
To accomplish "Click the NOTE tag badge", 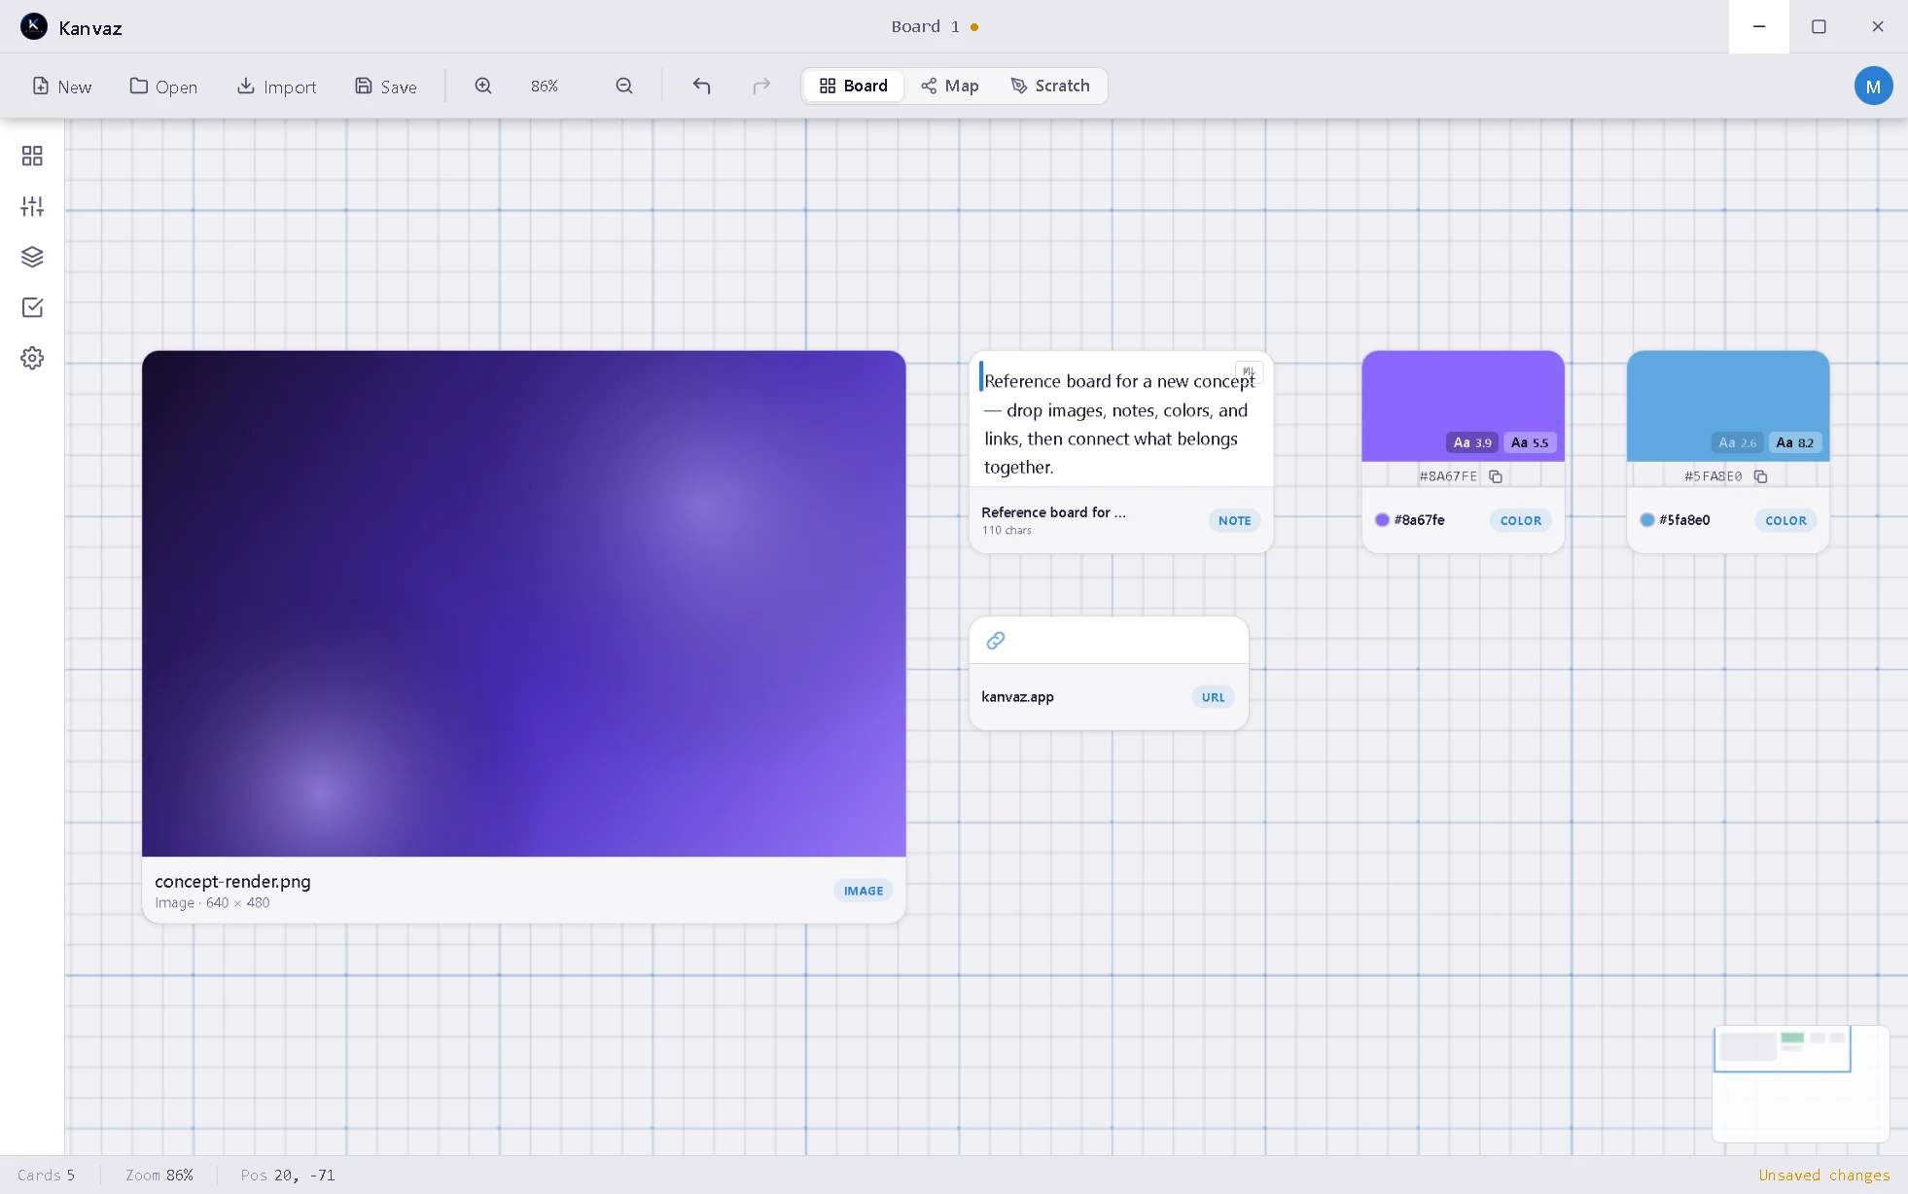I will coord(1234,520).
